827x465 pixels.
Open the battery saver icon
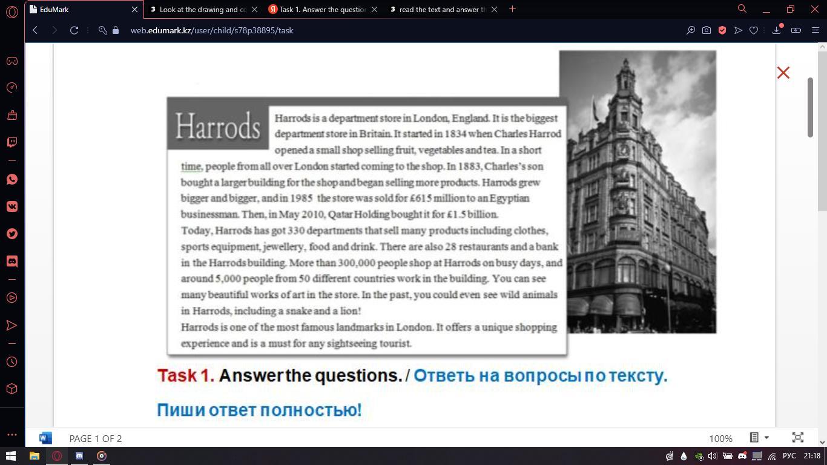point(796,30)
